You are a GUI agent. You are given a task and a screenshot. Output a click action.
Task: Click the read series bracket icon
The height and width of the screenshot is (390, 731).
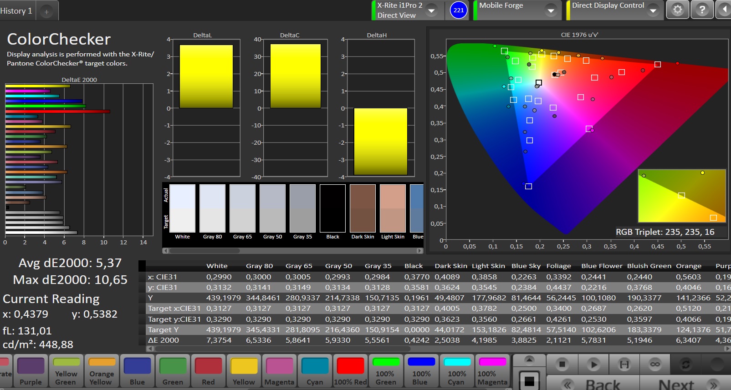(624, 364)
